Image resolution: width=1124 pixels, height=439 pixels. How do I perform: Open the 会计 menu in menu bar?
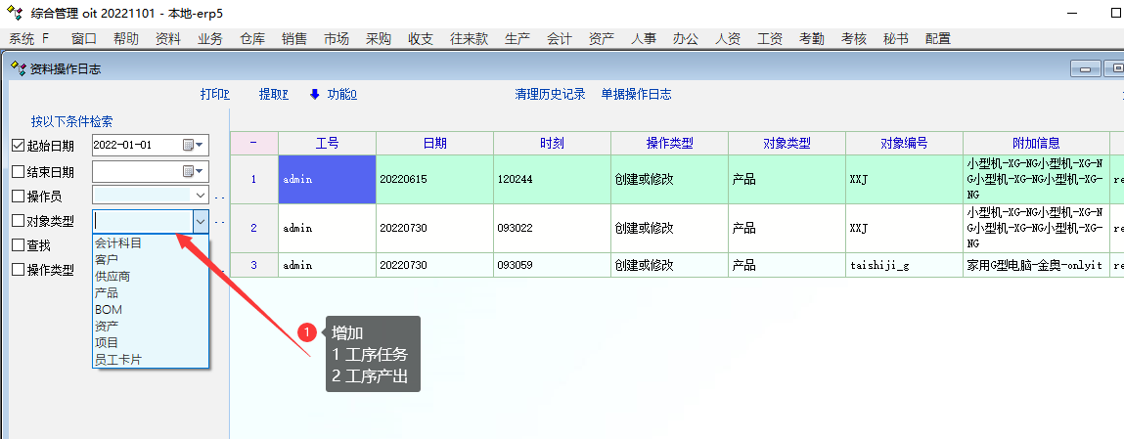[560, 39]
